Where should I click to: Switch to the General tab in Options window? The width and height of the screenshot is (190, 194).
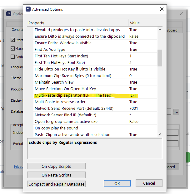click(17, 30)
